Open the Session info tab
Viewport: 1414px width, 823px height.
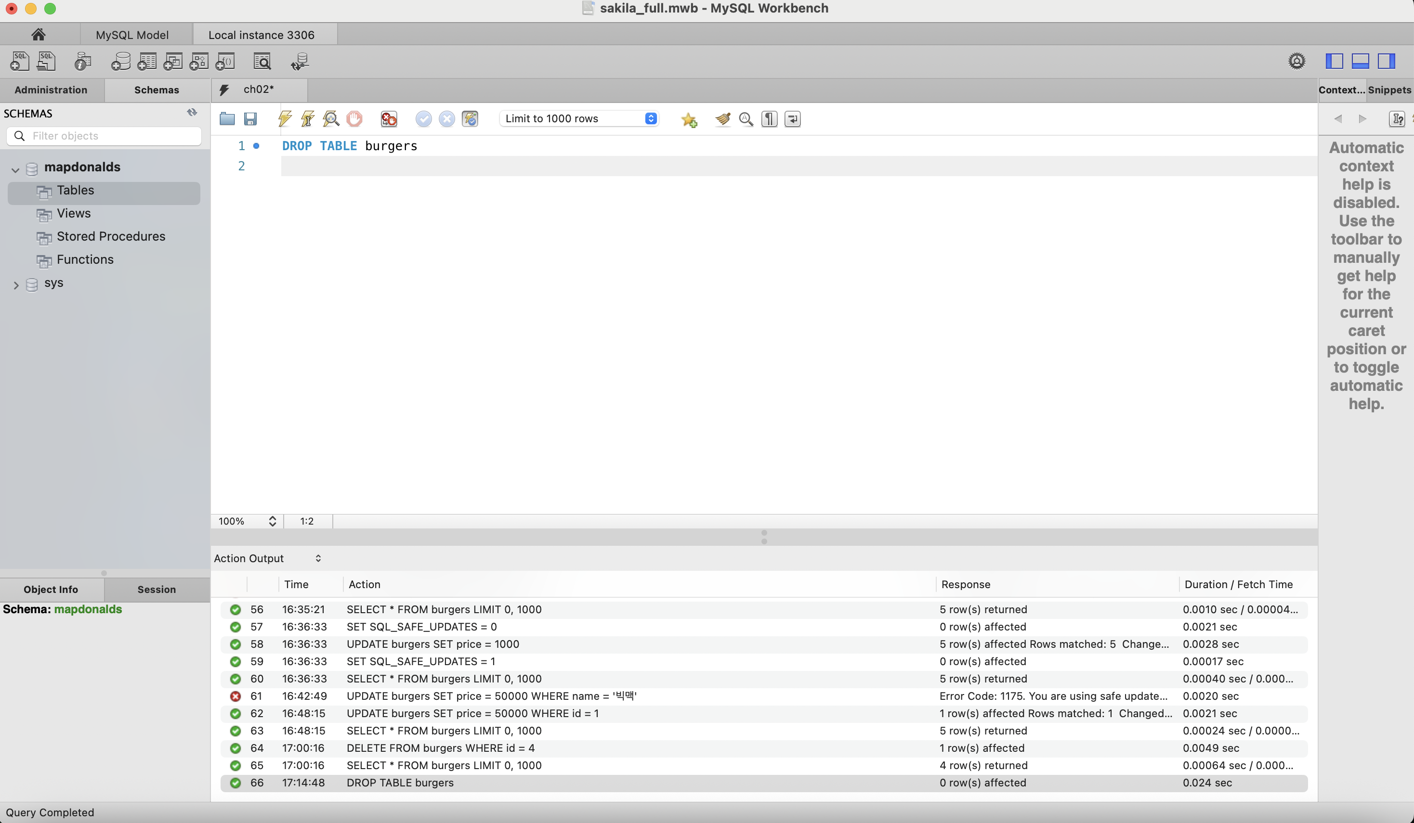(157, 589)
